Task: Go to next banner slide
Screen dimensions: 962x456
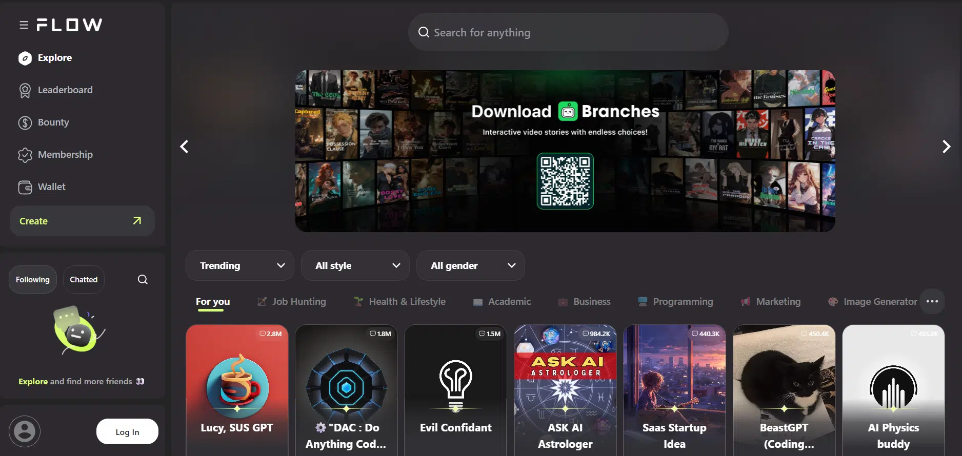Action: tap(946, 147)
